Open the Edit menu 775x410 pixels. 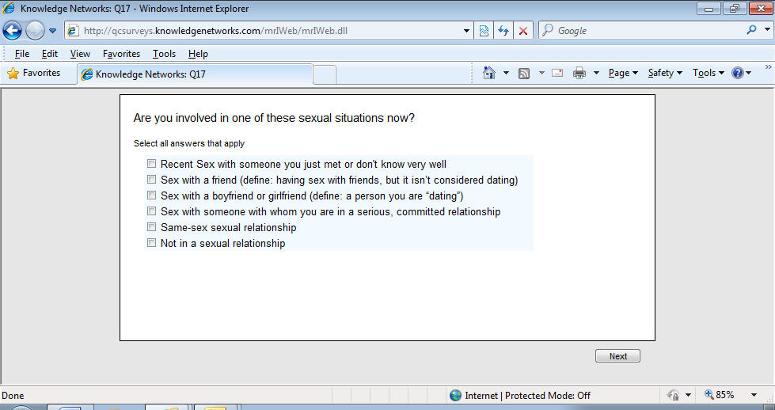pyautogui.click(x=49, y=53)
